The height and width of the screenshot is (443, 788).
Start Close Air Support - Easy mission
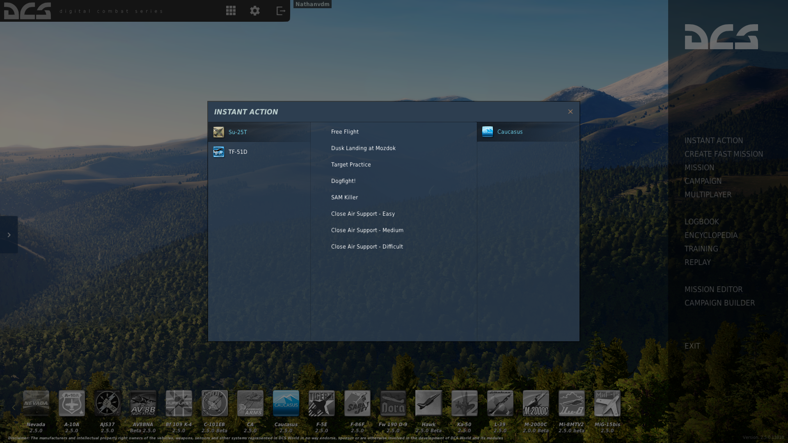click(363, 214)
